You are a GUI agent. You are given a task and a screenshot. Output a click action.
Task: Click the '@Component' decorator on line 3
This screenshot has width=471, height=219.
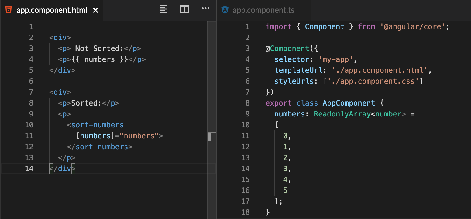pos(287,49)
